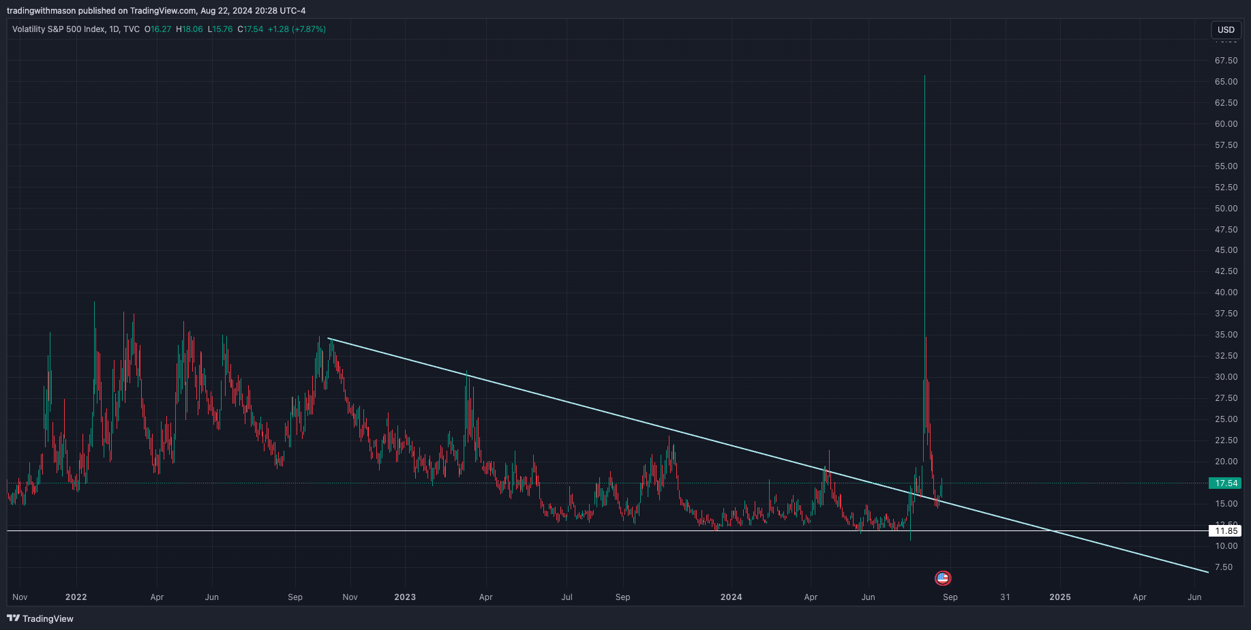Select the 11.85 horizontal line price label
Screen dimensions: 1251x630
click(x=1225, y=530)
